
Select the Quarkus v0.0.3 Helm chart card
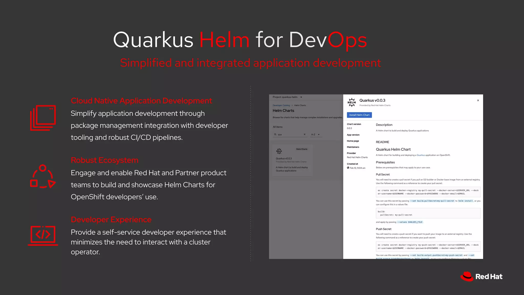(293, 160)
